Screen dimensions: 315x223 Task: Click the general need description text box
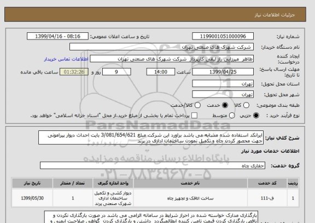click(151, 138)
